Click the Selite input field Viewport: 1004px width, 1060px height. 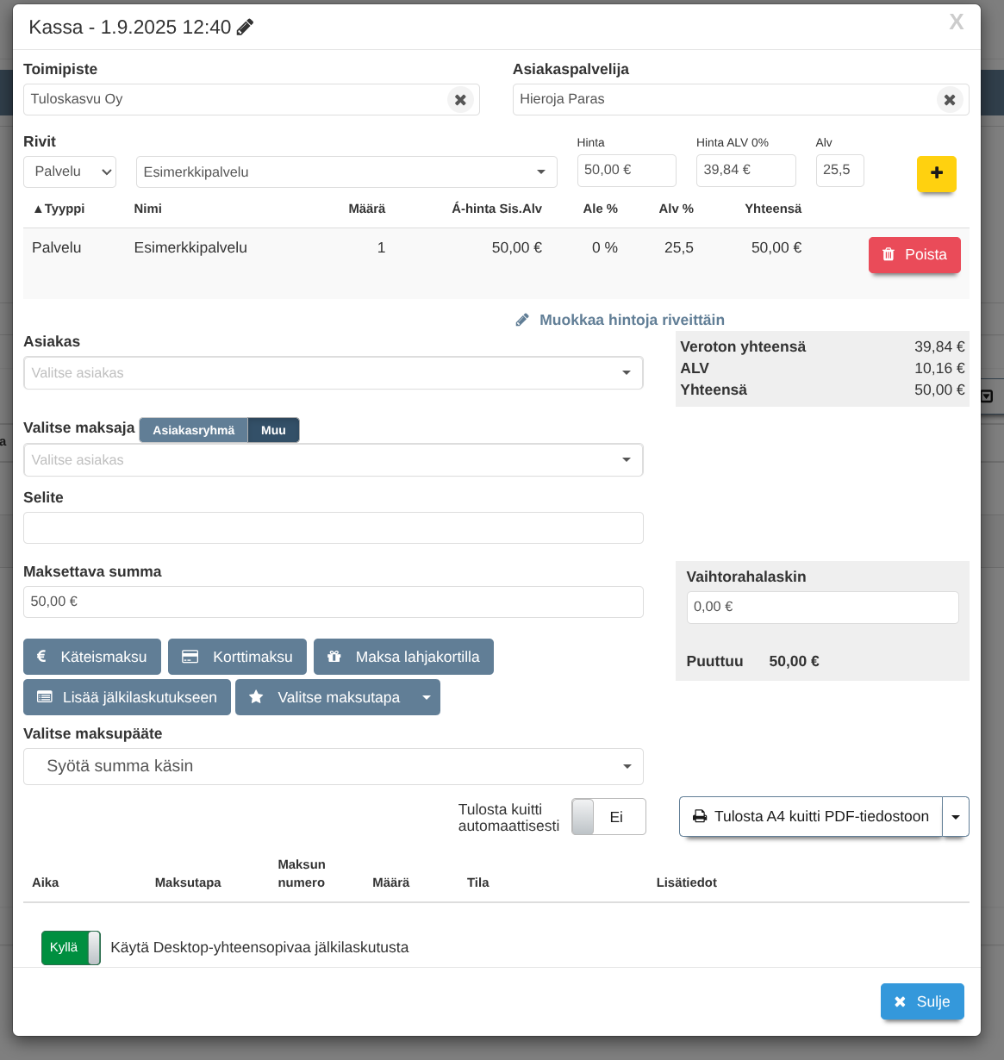click(x=333, y=528)
